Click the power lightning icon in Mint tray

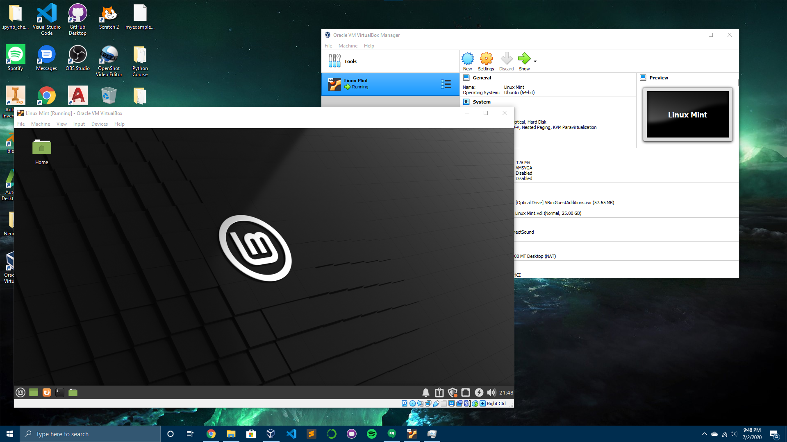click(x=479, y=392)
